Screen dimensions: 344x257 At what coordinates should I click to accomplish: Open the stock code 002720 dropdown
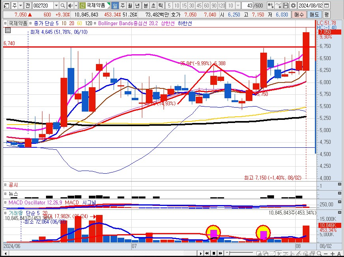point(56,6)
